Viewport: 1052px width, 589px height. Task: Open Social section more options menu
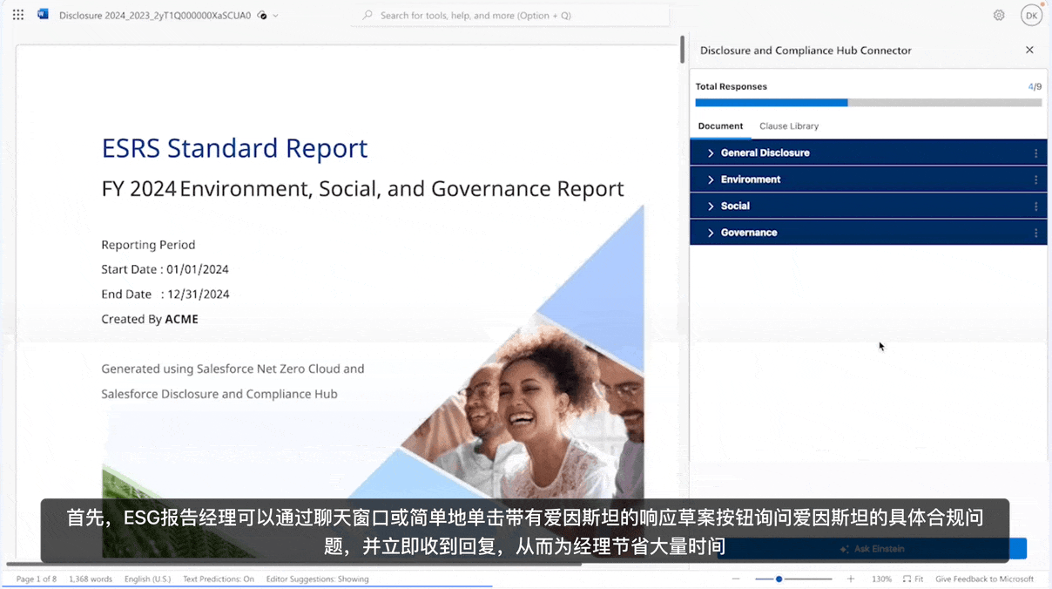point(1035,206)
